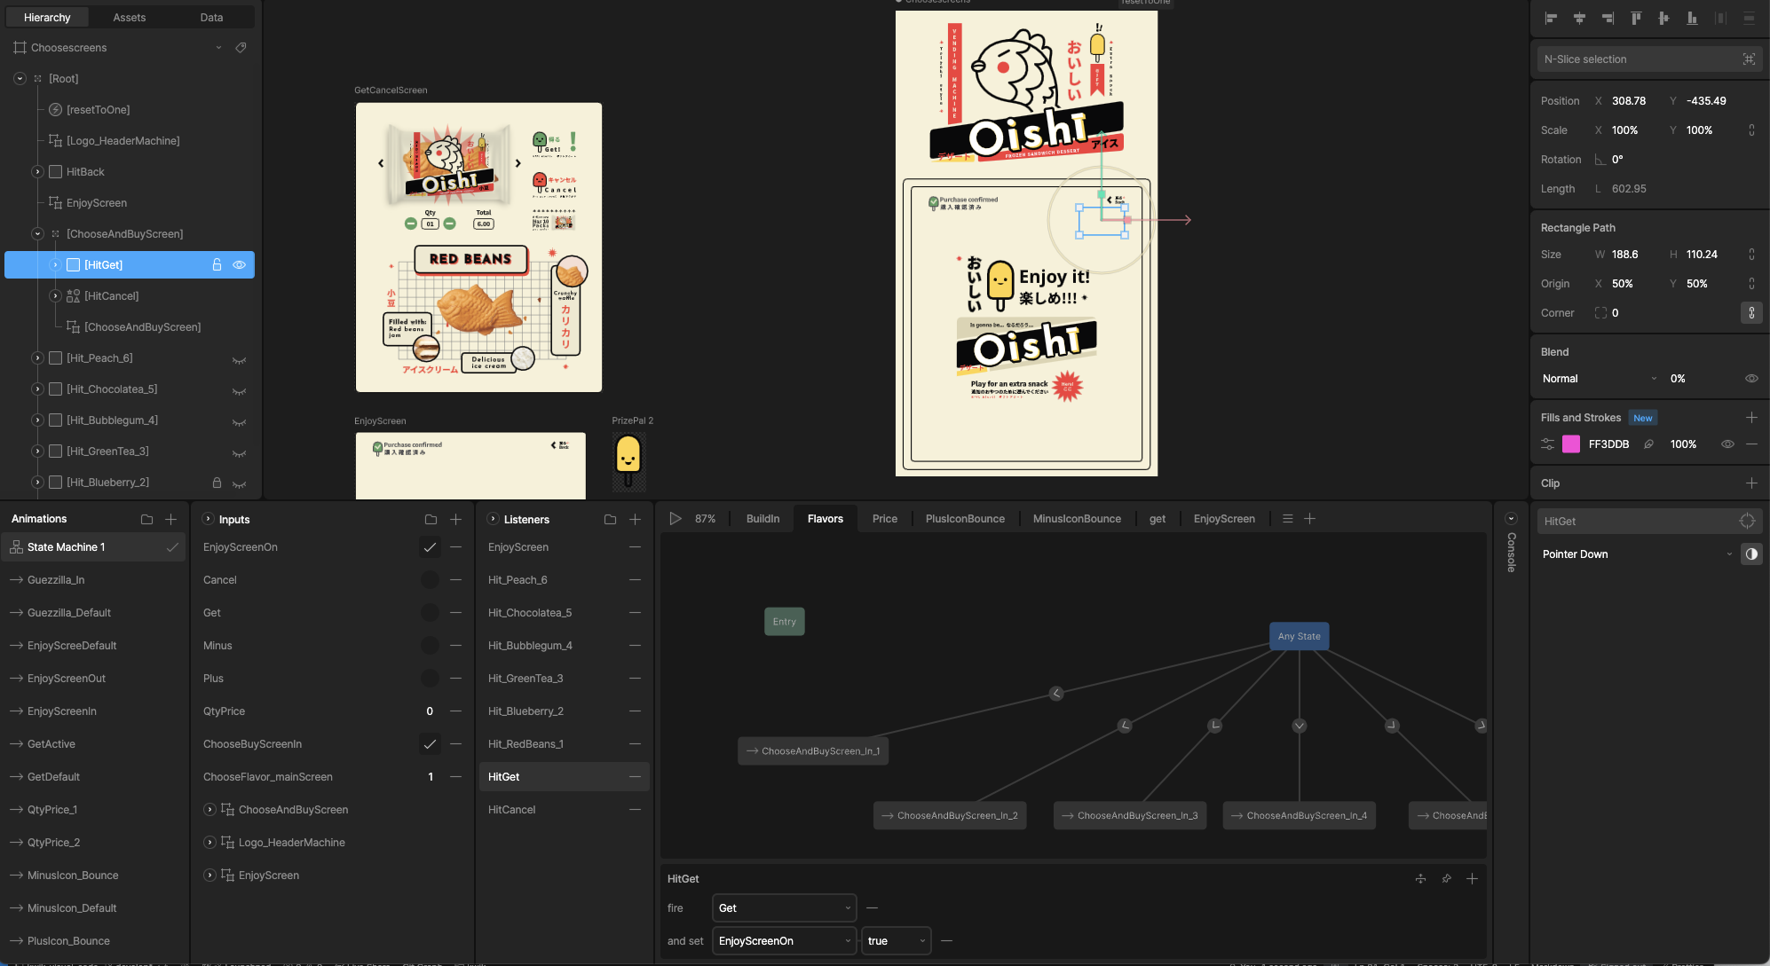Image resolution: width=1770 pixels, height=966 pixels.
Task: Add a new fill or stroke
Action: point(1751,417)
